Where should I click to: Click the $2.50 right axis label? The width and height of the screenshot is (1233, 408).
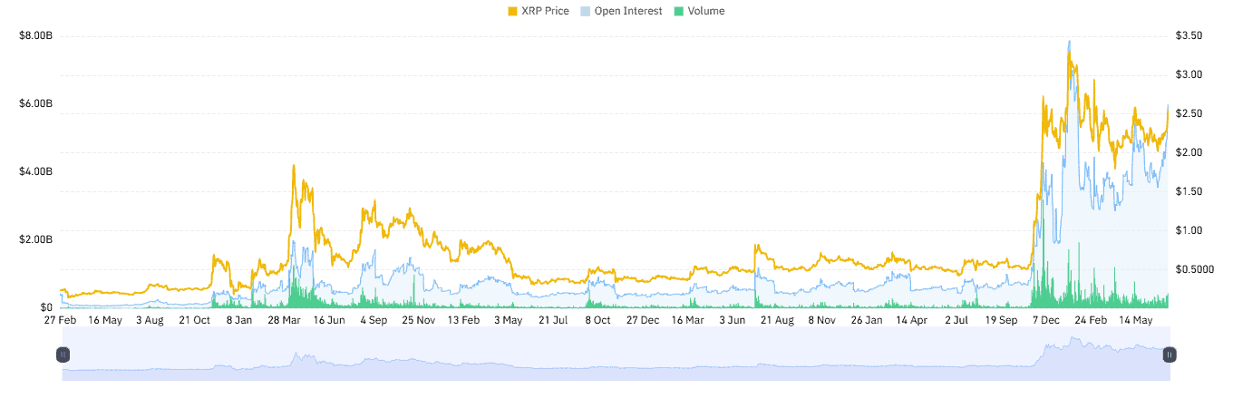pyautogui.click(x=1189, y=113)
